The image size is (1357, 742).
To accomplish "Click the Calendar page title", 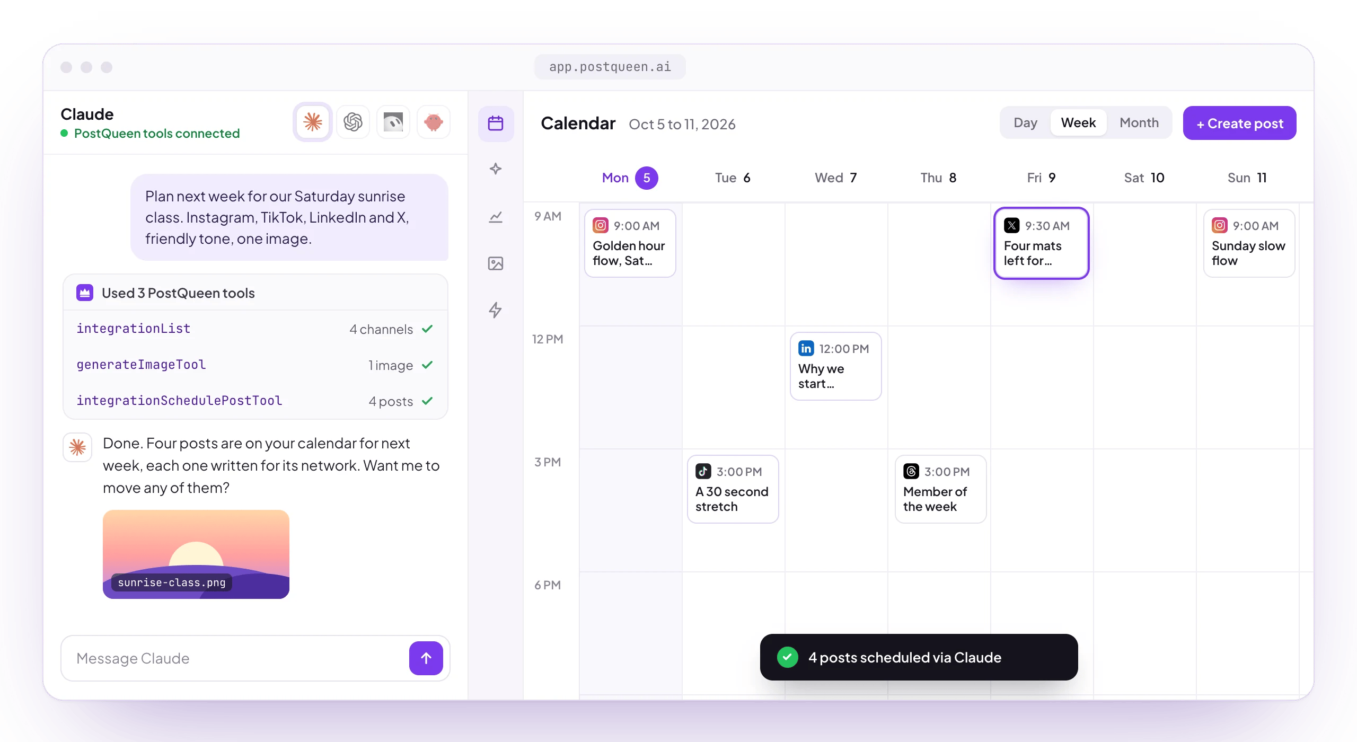I will click(x=578, y=123).
